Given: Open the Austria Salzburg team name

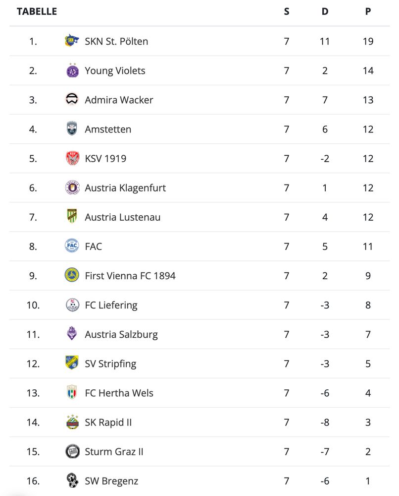Looking at the screenshot, I should coord(121,334).
